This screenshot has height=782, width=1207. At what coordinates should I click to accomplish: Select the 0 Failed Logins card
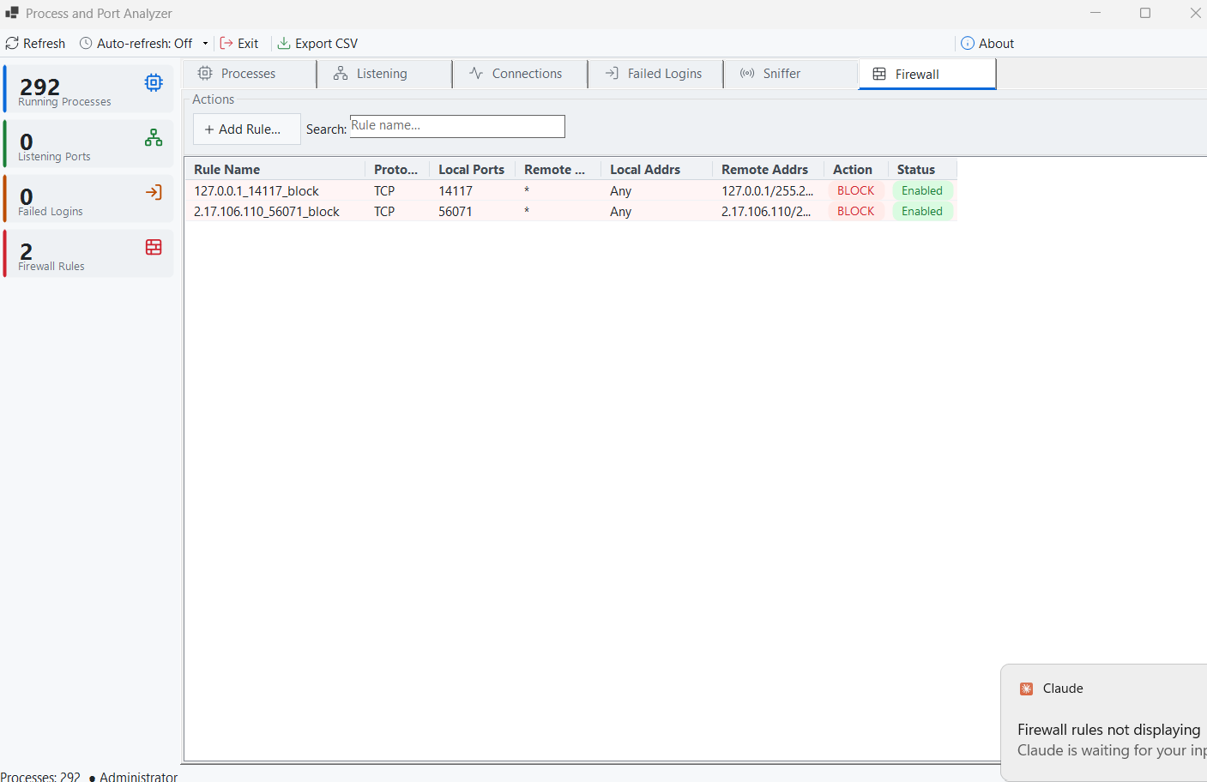click(88, 199)
